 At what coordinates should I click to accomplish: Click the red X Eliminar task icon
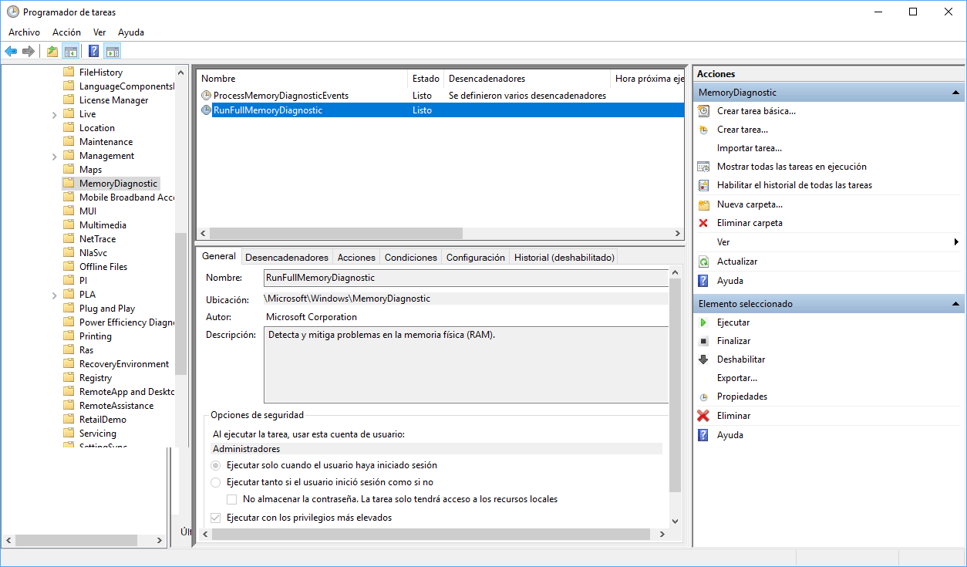pyautogui.click(x=703, y=416)
